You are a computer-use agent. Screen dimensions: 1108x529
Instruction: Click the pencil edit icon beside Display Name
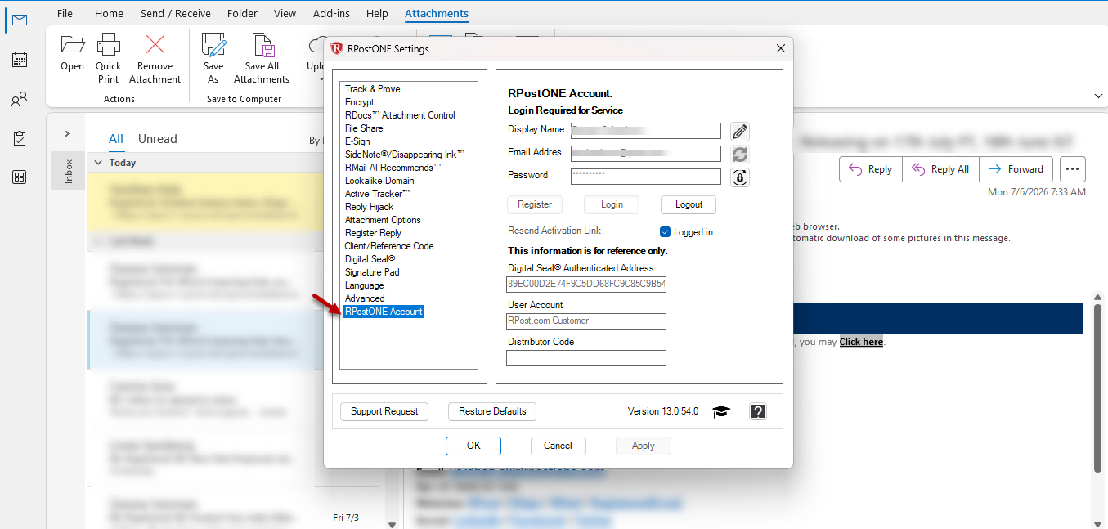[739, 131]
